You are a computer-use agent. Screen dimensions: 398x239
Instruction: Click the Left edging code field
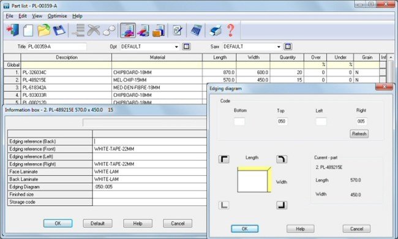coord(321,121)
